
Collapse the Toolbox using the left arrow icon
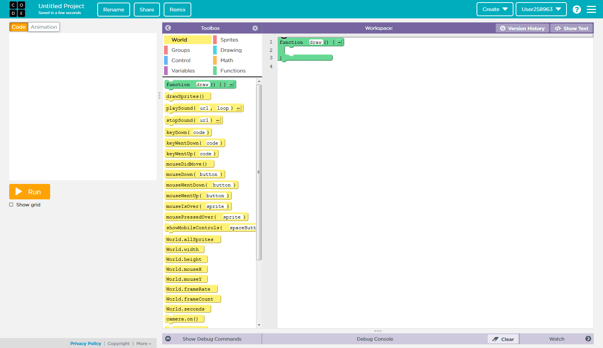click(168, 28)
